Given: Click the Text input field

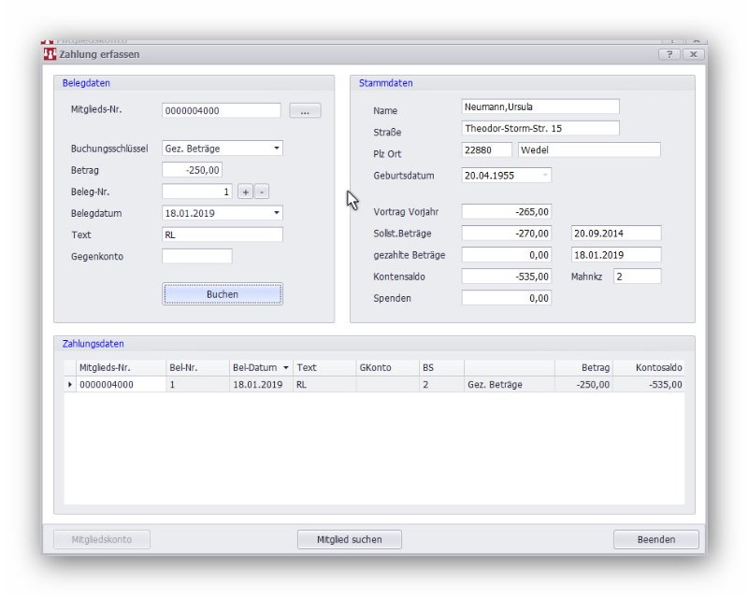Looking at the screenshot, I should pyautogui.click(x=222, y=234).
